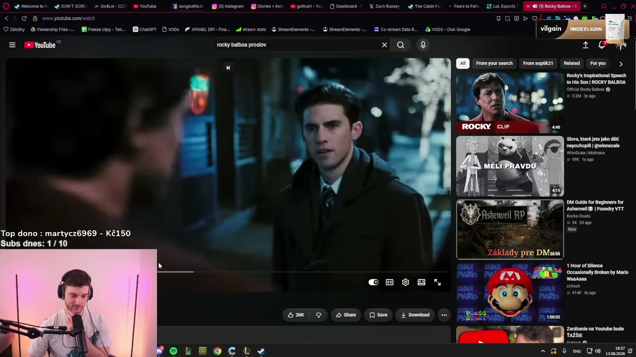636x357 pixels.
Task: Switch the player to theater mode
Action: pos(421,282)
